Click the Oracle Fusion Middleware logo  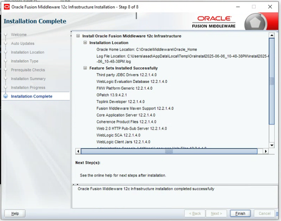(214, 22)
